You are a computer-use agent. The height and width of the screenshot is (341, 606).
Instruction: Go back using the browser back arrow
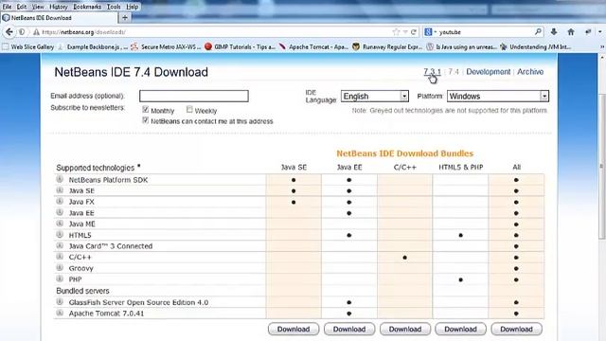click(9, 32)
